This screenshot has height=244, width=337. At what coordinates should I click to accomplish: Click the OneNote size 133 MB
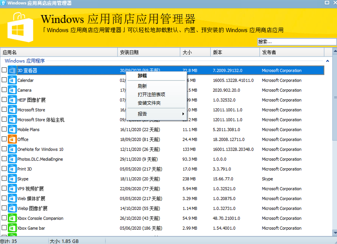[189, 149]
